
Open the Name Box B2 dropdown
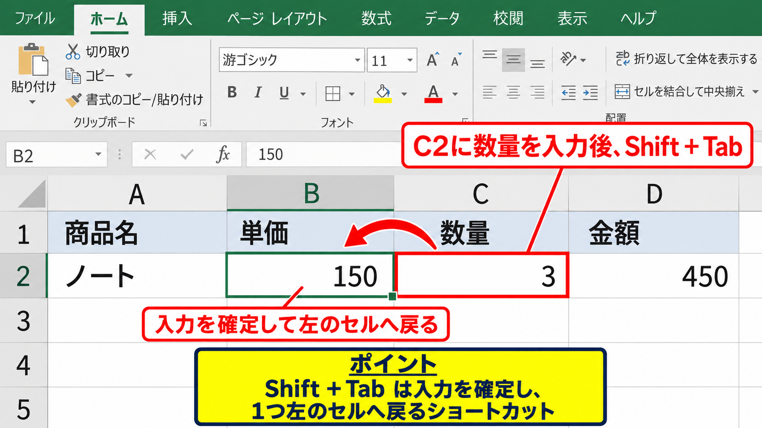(x=98, y=154)
